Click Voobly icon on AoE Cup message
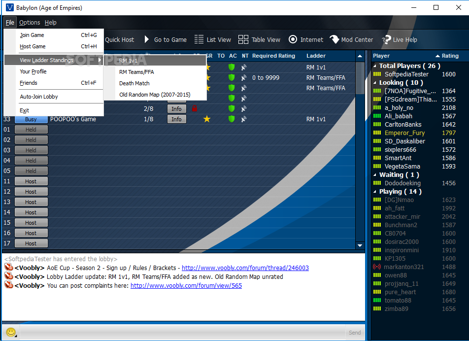The height and width of the screenshot is (341, 469). click(9, 267)
